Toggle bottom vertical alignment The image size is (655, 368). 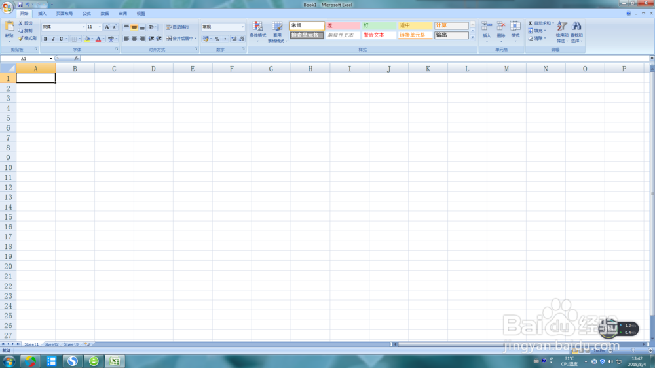pos(142,27)
